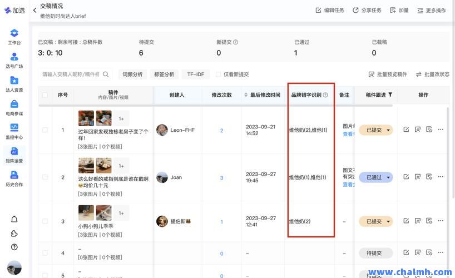This screenshot has height=278, width=455.
Task: Open 更多操作 menu in top bar
Action: pyautogui.click(x=432, y=11)
